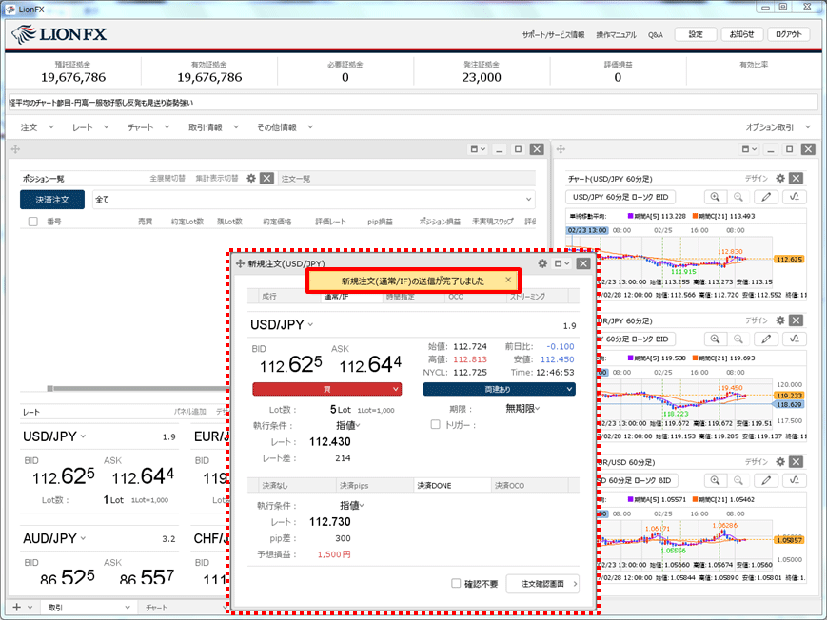Dismiss the 送信が完了しました notification
827x620 pixels.
point(508,280)
